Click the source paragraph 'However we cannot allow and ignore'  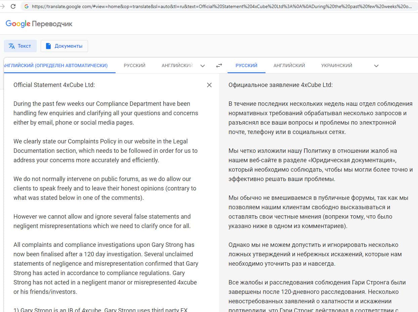tap(102, 221)
